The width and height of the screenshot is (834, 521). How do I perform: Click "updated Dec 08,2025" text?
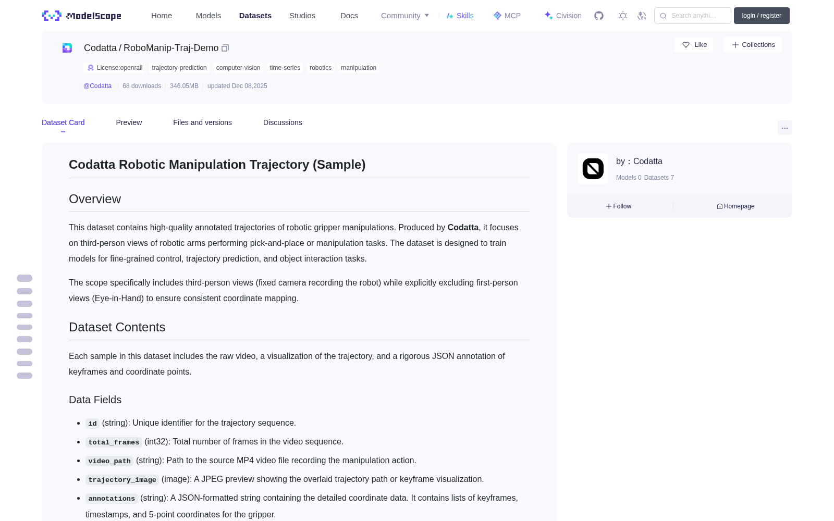237,86
